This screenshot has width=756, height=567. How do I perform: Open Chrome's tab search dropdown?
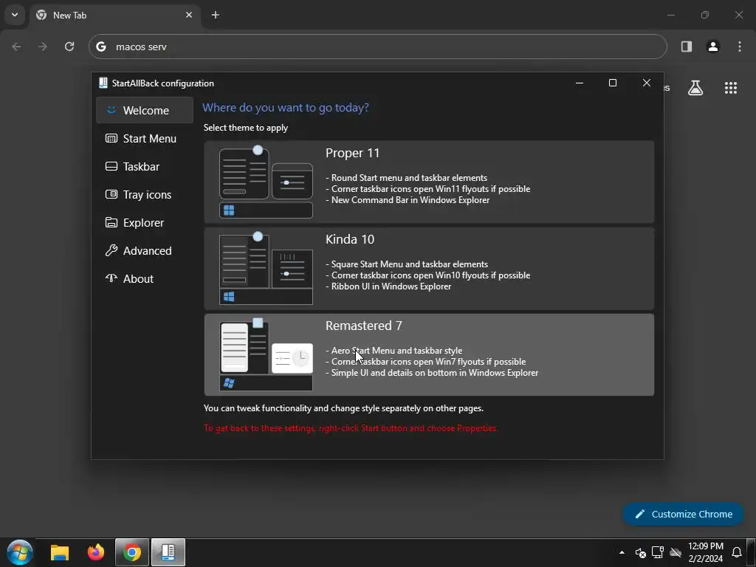point(15,15)
